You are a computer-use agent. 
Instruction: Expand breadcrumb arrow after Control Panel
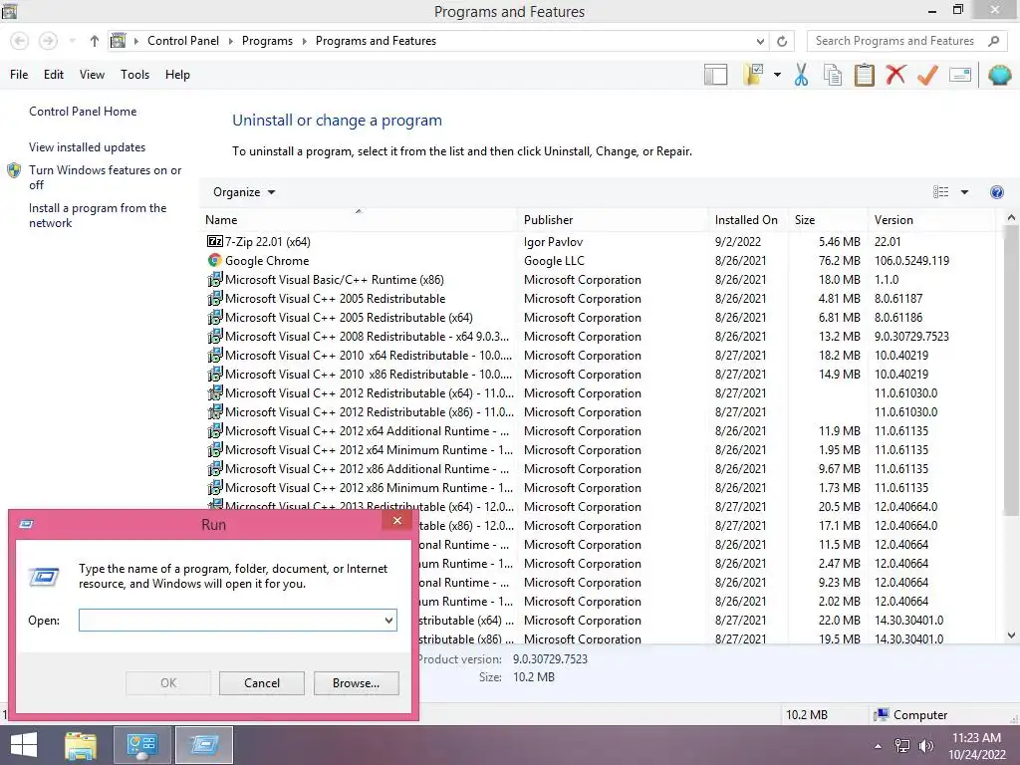click(x=230, y=41)
